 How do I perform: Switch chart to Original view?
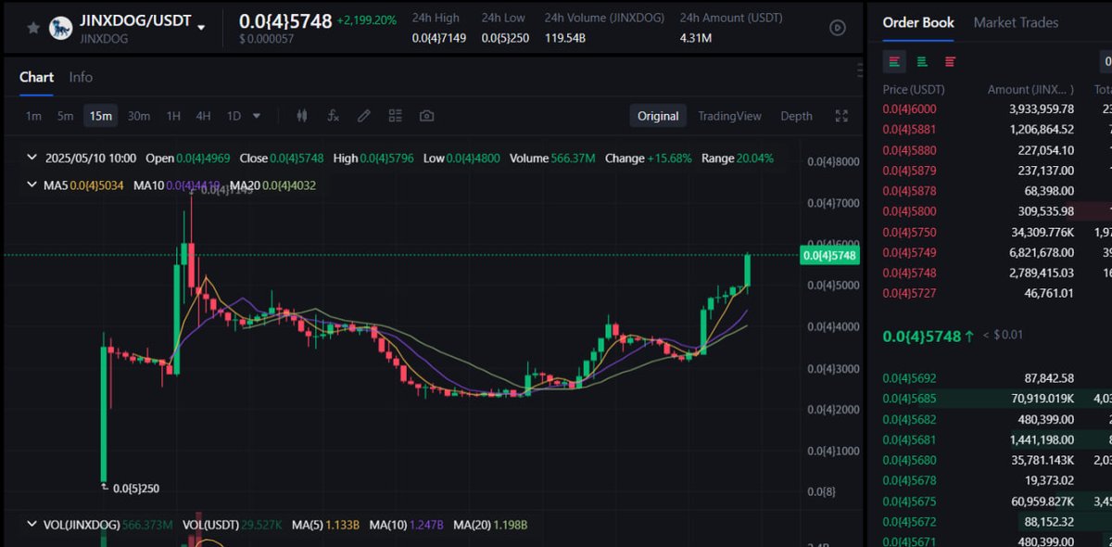point(658,116)
